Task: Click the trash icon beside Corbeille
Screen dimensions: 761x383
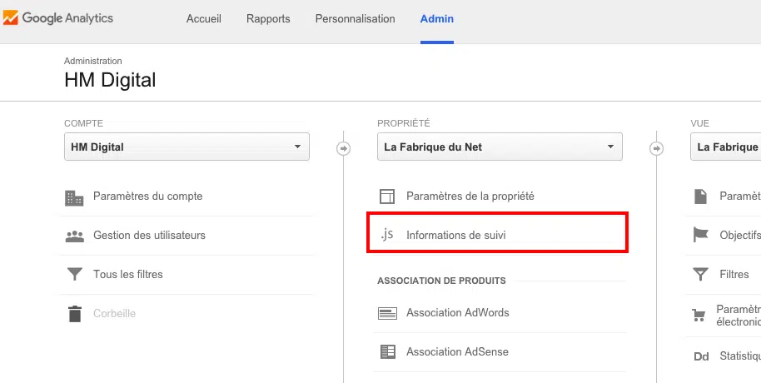Action: click(x=75, y=314)
